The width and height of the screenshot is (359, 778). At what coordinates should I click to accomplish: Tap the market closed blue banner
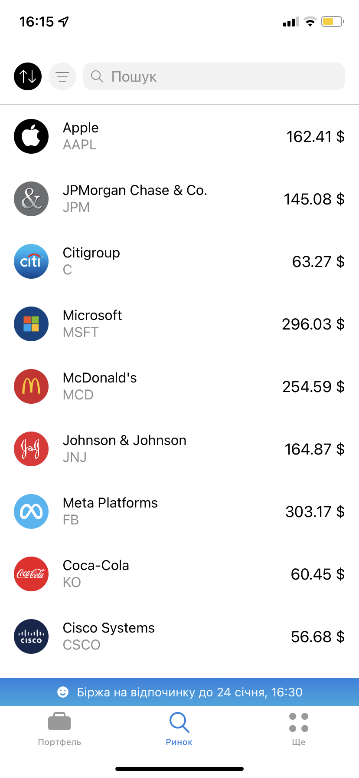(x=179, y=692)
